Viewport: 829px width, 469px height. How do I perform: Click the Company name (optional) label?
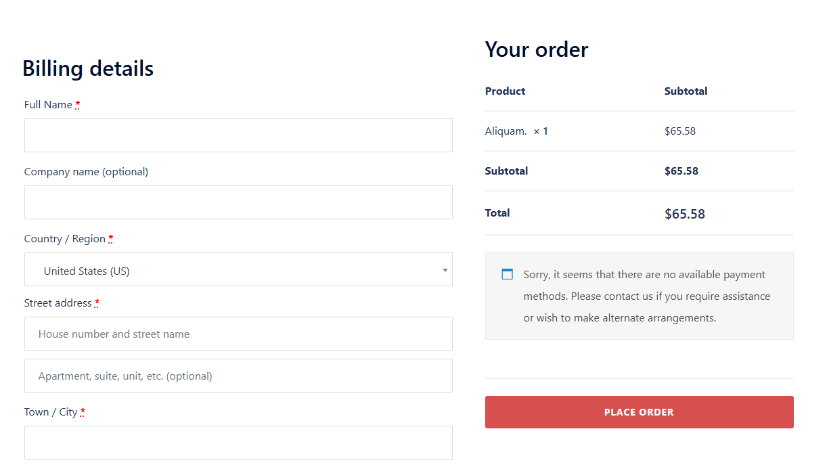[86, 172]
